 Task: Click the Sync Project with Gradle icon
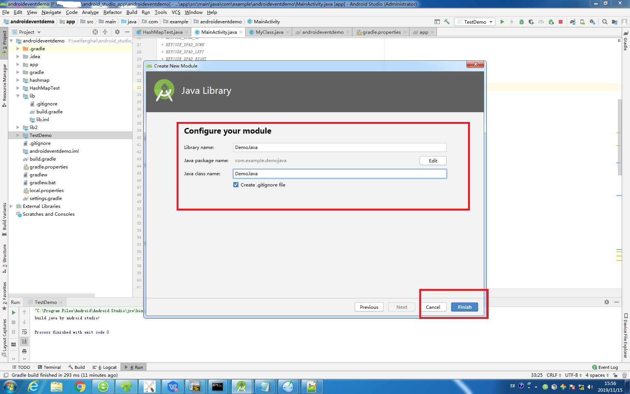click(573, 22)
